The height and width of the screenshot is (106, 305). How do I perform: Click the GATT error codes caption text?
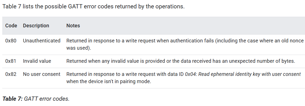click(x=47, y=99)
